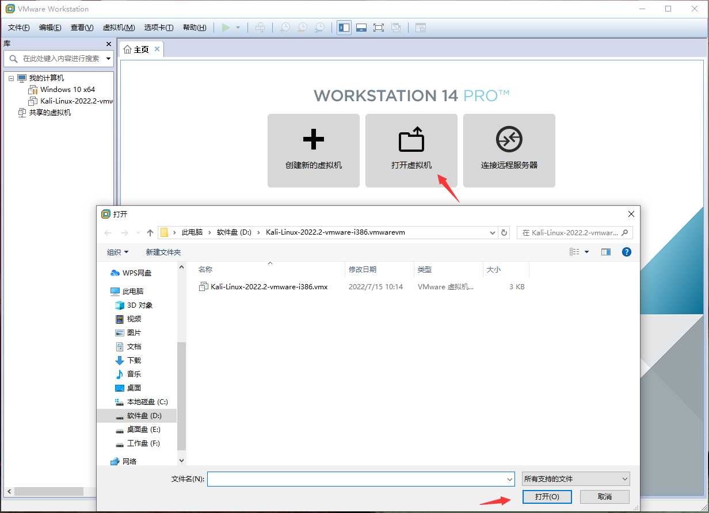This screenshot has width=709, height=513.
Task: Open the 组织 dropdown menu
Action: tap(118, 252)
